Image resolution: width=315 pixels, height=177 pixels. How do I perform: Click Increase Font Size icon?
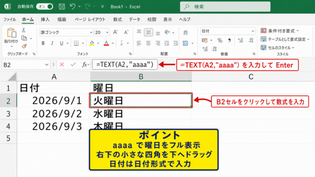click(116, 32)
